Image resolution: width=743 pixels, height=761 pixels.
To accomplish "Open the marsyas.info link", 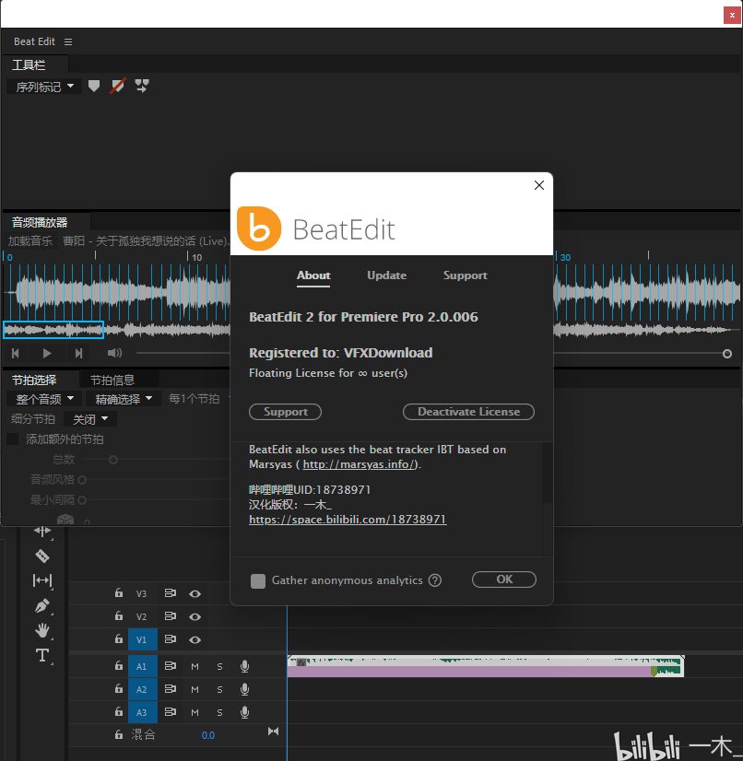I will click(x=360, y=464).
